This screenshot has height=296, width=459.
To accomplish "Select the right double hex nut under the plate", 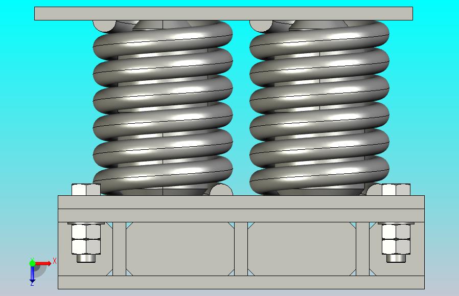I will click(x=396, y=239).
